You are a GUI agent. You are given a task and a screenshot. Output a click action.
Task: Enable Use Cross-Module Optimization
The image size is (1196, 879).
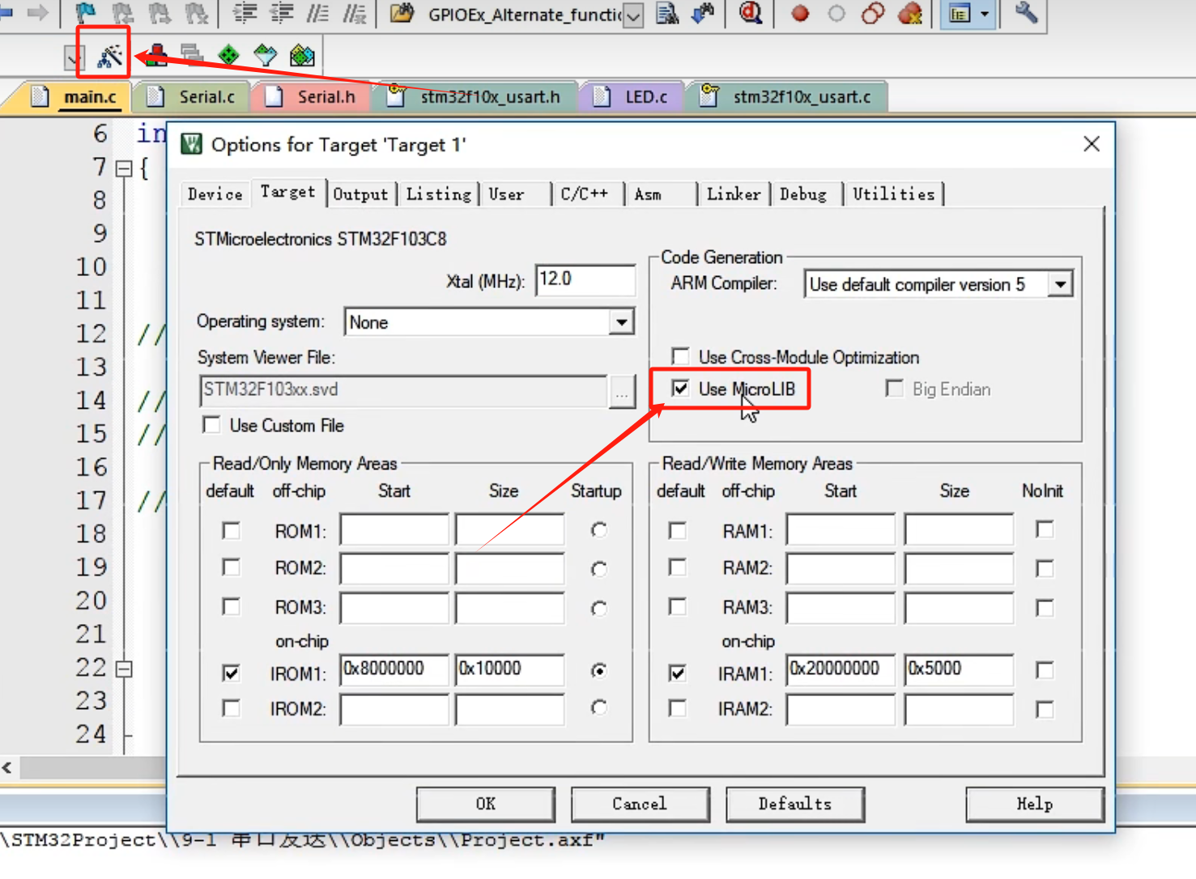(680, 357)
